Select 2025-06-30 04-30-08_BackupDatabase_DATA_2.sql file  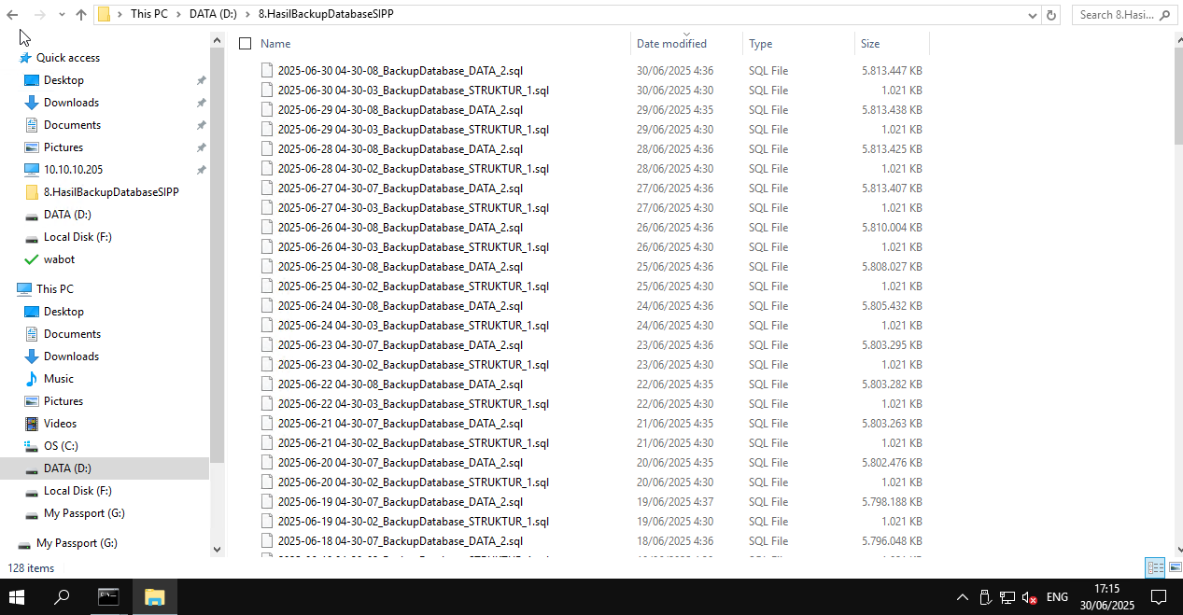click(400, 71)
